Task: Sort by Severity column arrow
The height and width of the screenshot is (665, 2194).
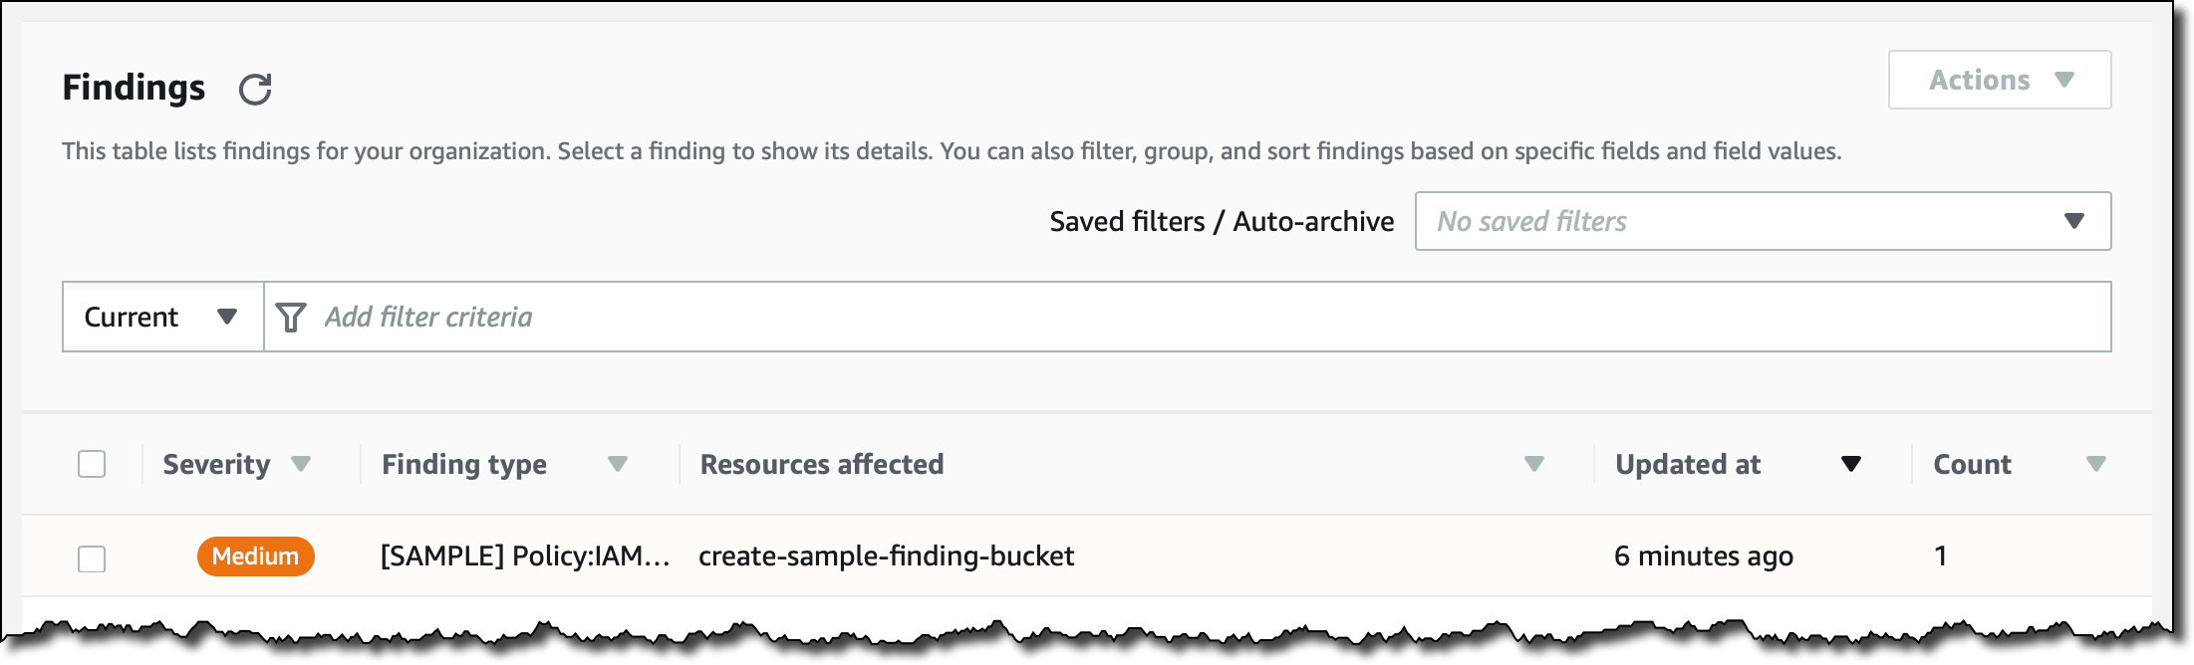Action: [x=301, y=464]
